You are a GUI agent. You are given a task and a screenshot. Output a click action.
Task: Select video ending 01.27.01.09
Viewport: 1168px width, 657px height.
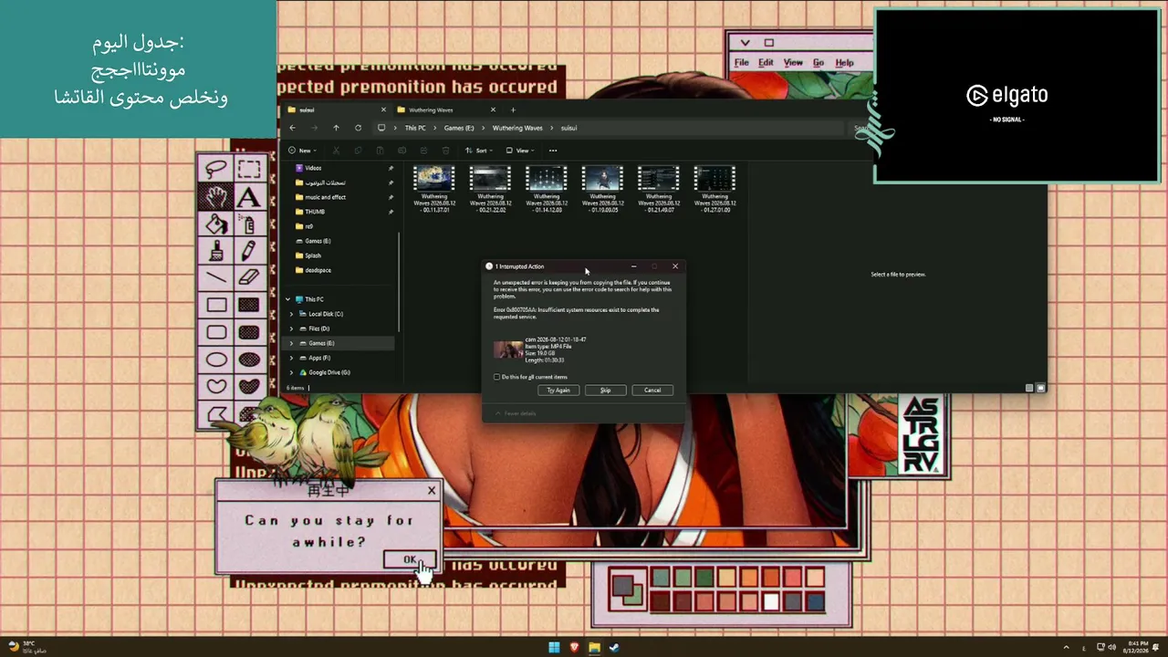pos(714,189)
